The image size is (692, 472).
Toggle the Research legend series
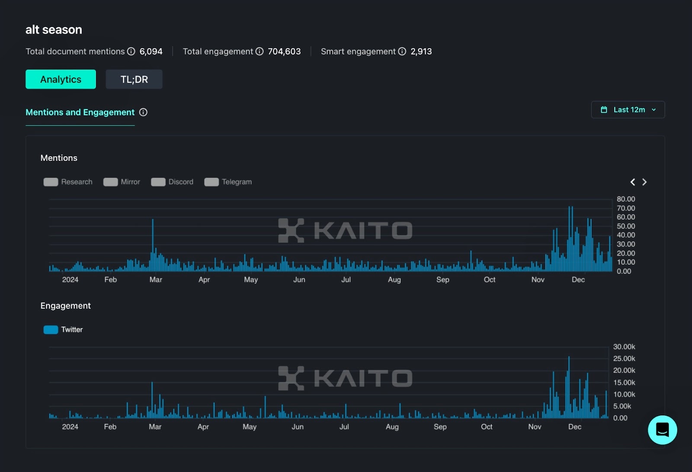pyautogui.click(x=68, y=182)
